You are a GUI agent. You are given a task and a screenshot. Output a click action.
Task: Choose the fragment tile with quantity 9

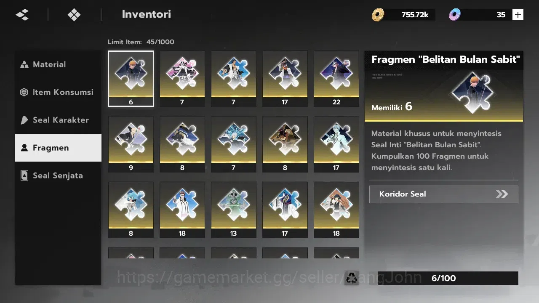131,144
